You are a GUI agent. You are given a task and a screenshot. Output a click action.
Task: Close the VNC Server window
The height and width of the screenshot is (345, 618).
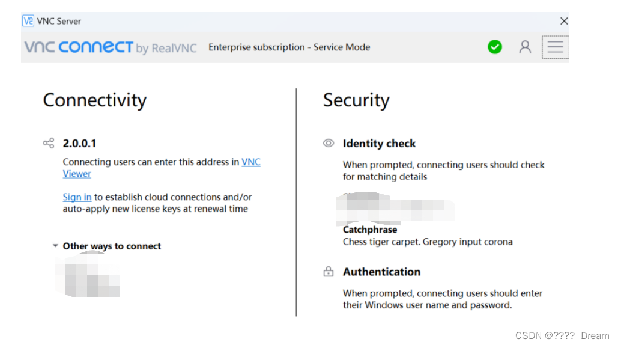pos(564,21)
